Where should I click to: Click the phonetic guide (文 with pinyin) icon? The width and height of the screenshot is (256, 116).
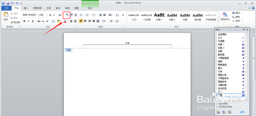pyautogui.click(x=71, y=15)
